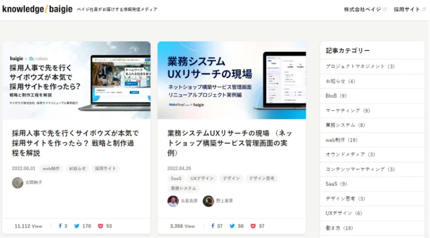This screenshot has width=430, height=238.
Task: Click the UXデザイン tag on the second article
Action: click(x=202, y=179)
